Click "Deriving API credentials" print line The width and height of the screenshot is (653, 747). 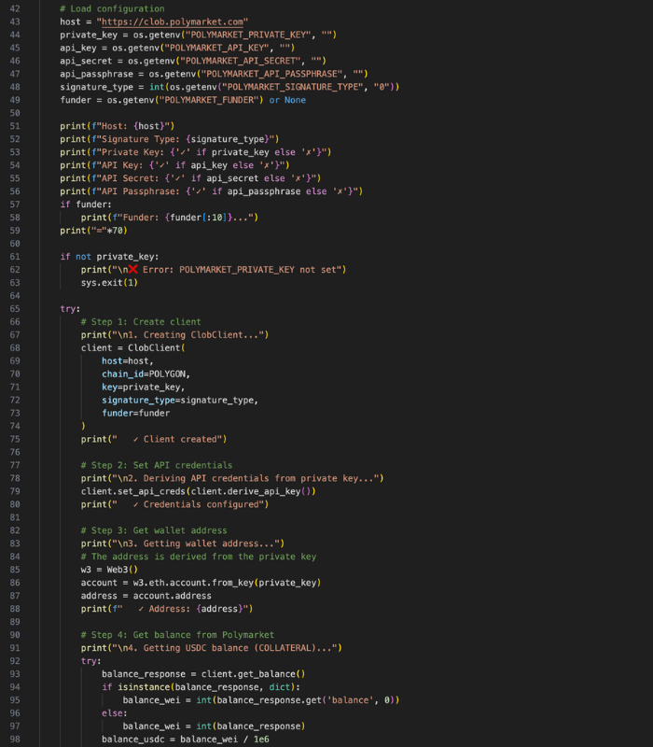coord(232,478)
